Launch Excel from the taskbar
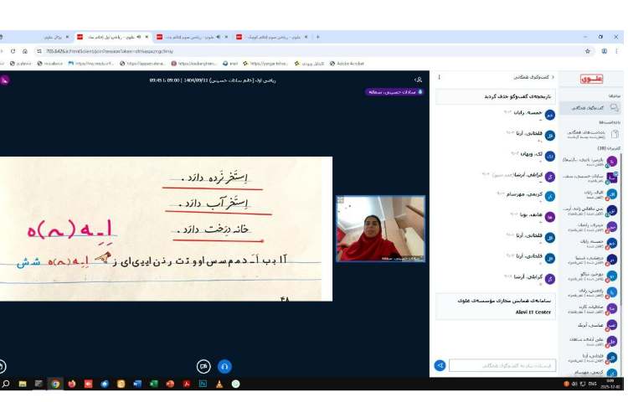 coord(154,384)
